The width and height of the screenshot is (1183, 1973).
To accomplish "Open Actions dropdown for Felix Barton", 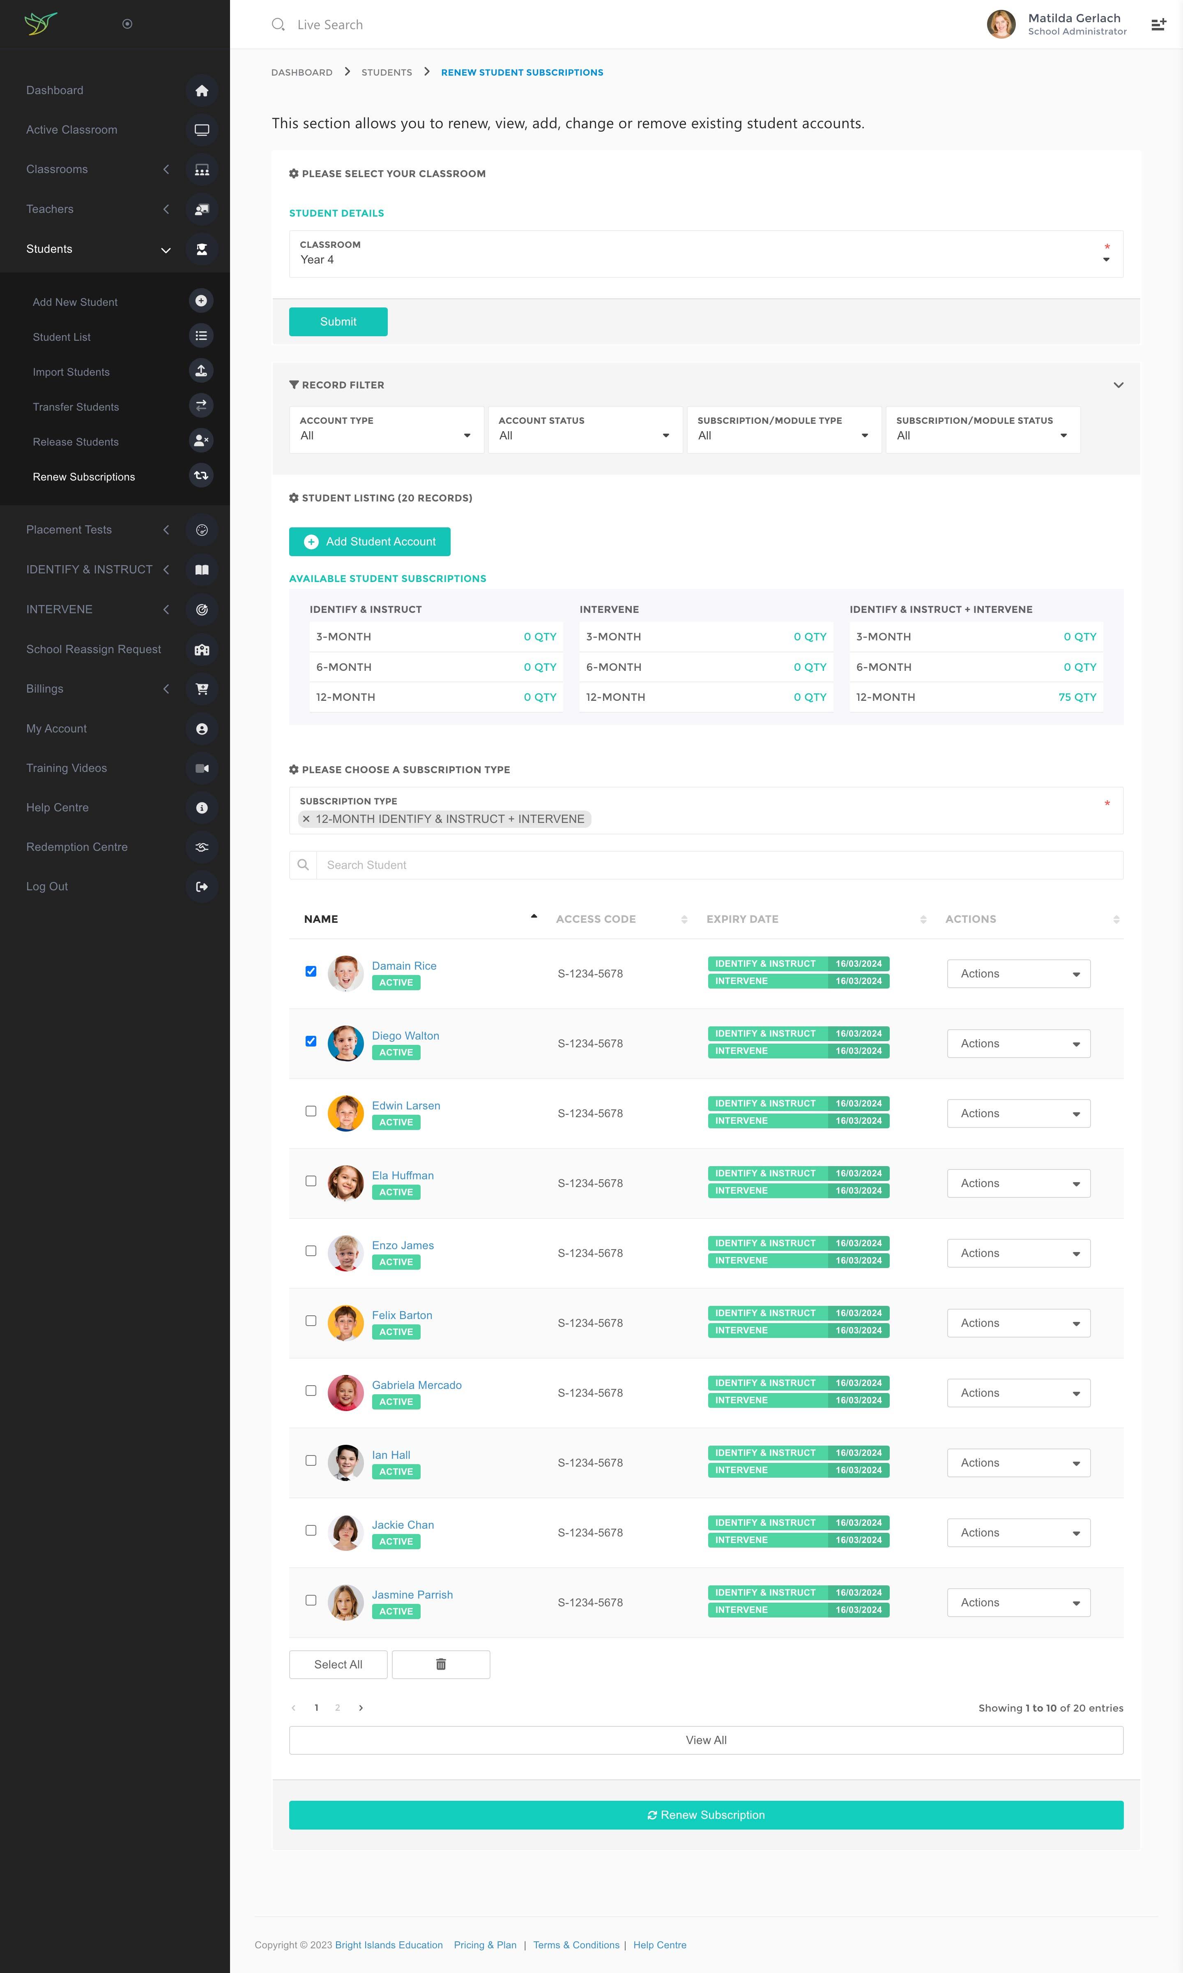I will tap(1018, 1323).
